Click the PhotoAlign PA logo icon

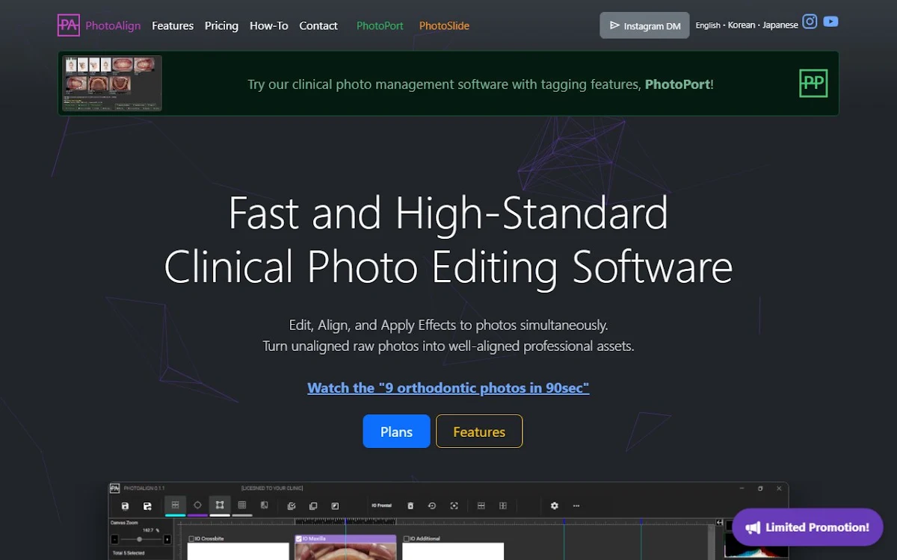click(68, 25)
